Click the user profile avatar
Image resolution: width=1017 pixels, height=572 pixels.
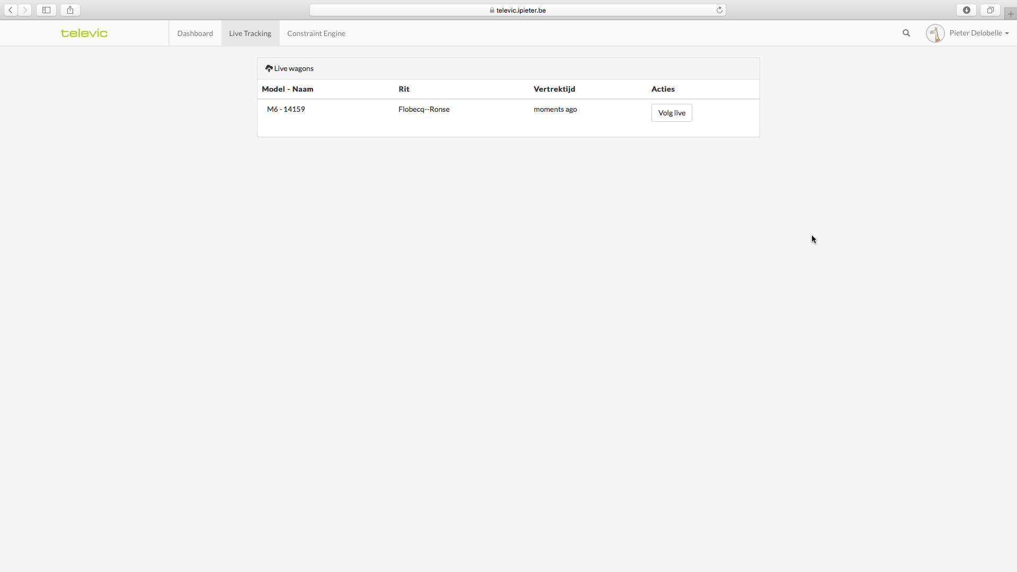coord(935,33)
